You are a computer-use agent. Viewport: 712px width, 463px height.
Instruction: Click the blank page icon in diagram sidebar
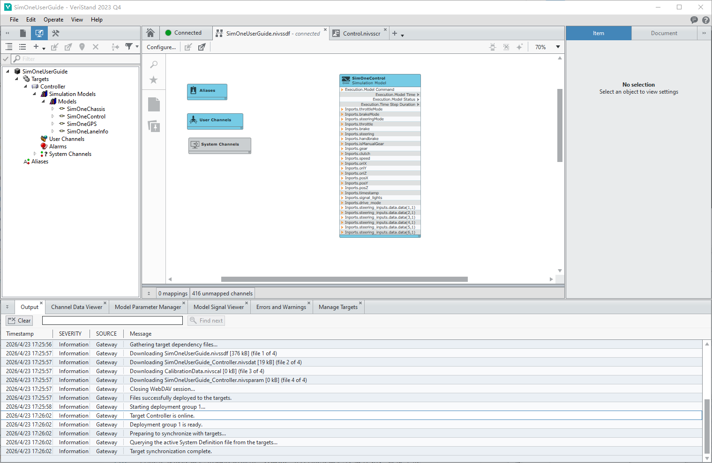click(154, 104)
